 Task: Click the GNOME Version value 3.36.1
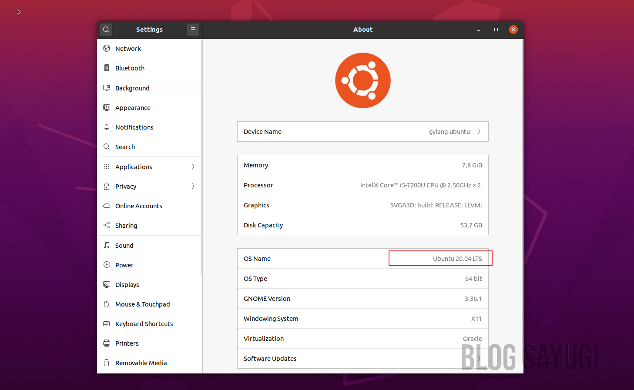click(x=473, y=299)
